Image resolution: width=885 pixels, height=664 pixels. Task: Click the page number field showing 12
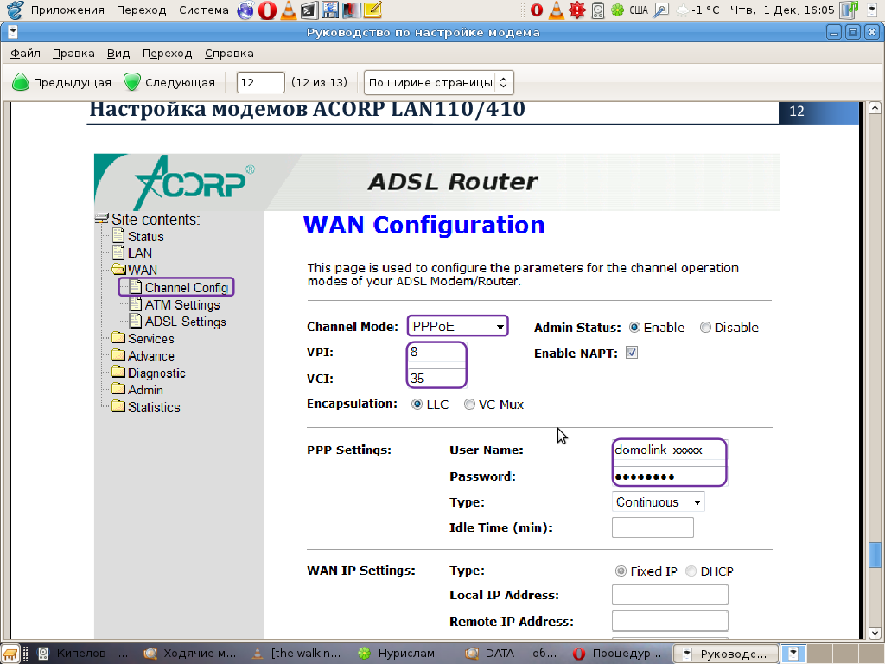(260, 82)
